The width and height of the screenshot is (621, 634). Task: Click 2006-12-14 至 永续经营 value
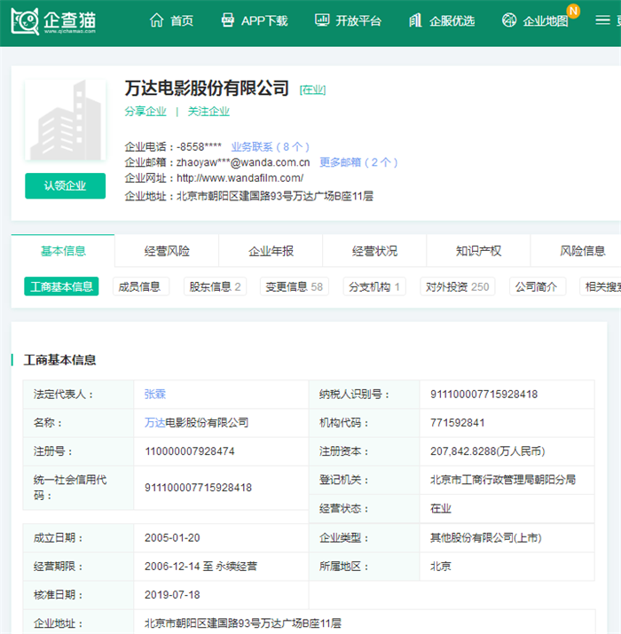(200, 566)
